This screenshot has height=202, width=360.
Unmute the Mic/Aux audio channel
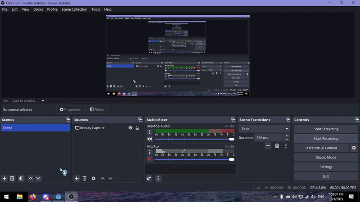[150, 159]
